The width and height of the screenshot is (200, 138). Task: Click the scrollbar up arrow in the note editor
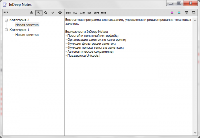pyautogui.click(x=195, y=20)
